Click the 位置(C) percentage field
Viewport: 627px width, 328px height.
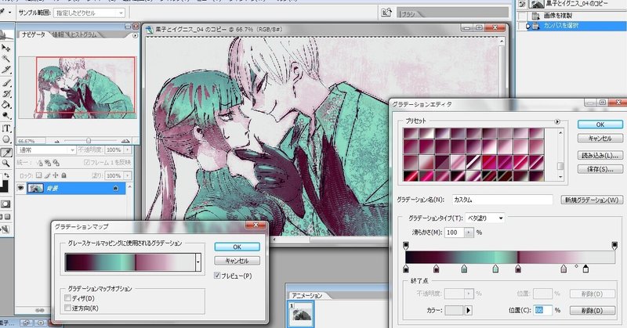(x=542, y=310)
